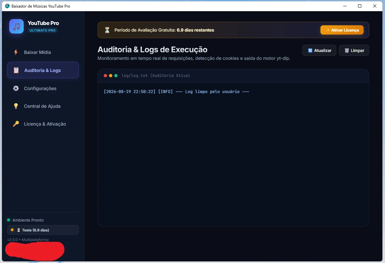Click the notepad icon beside Auditoria & Logs
385x263 pixels.
[x=16, y=70]
